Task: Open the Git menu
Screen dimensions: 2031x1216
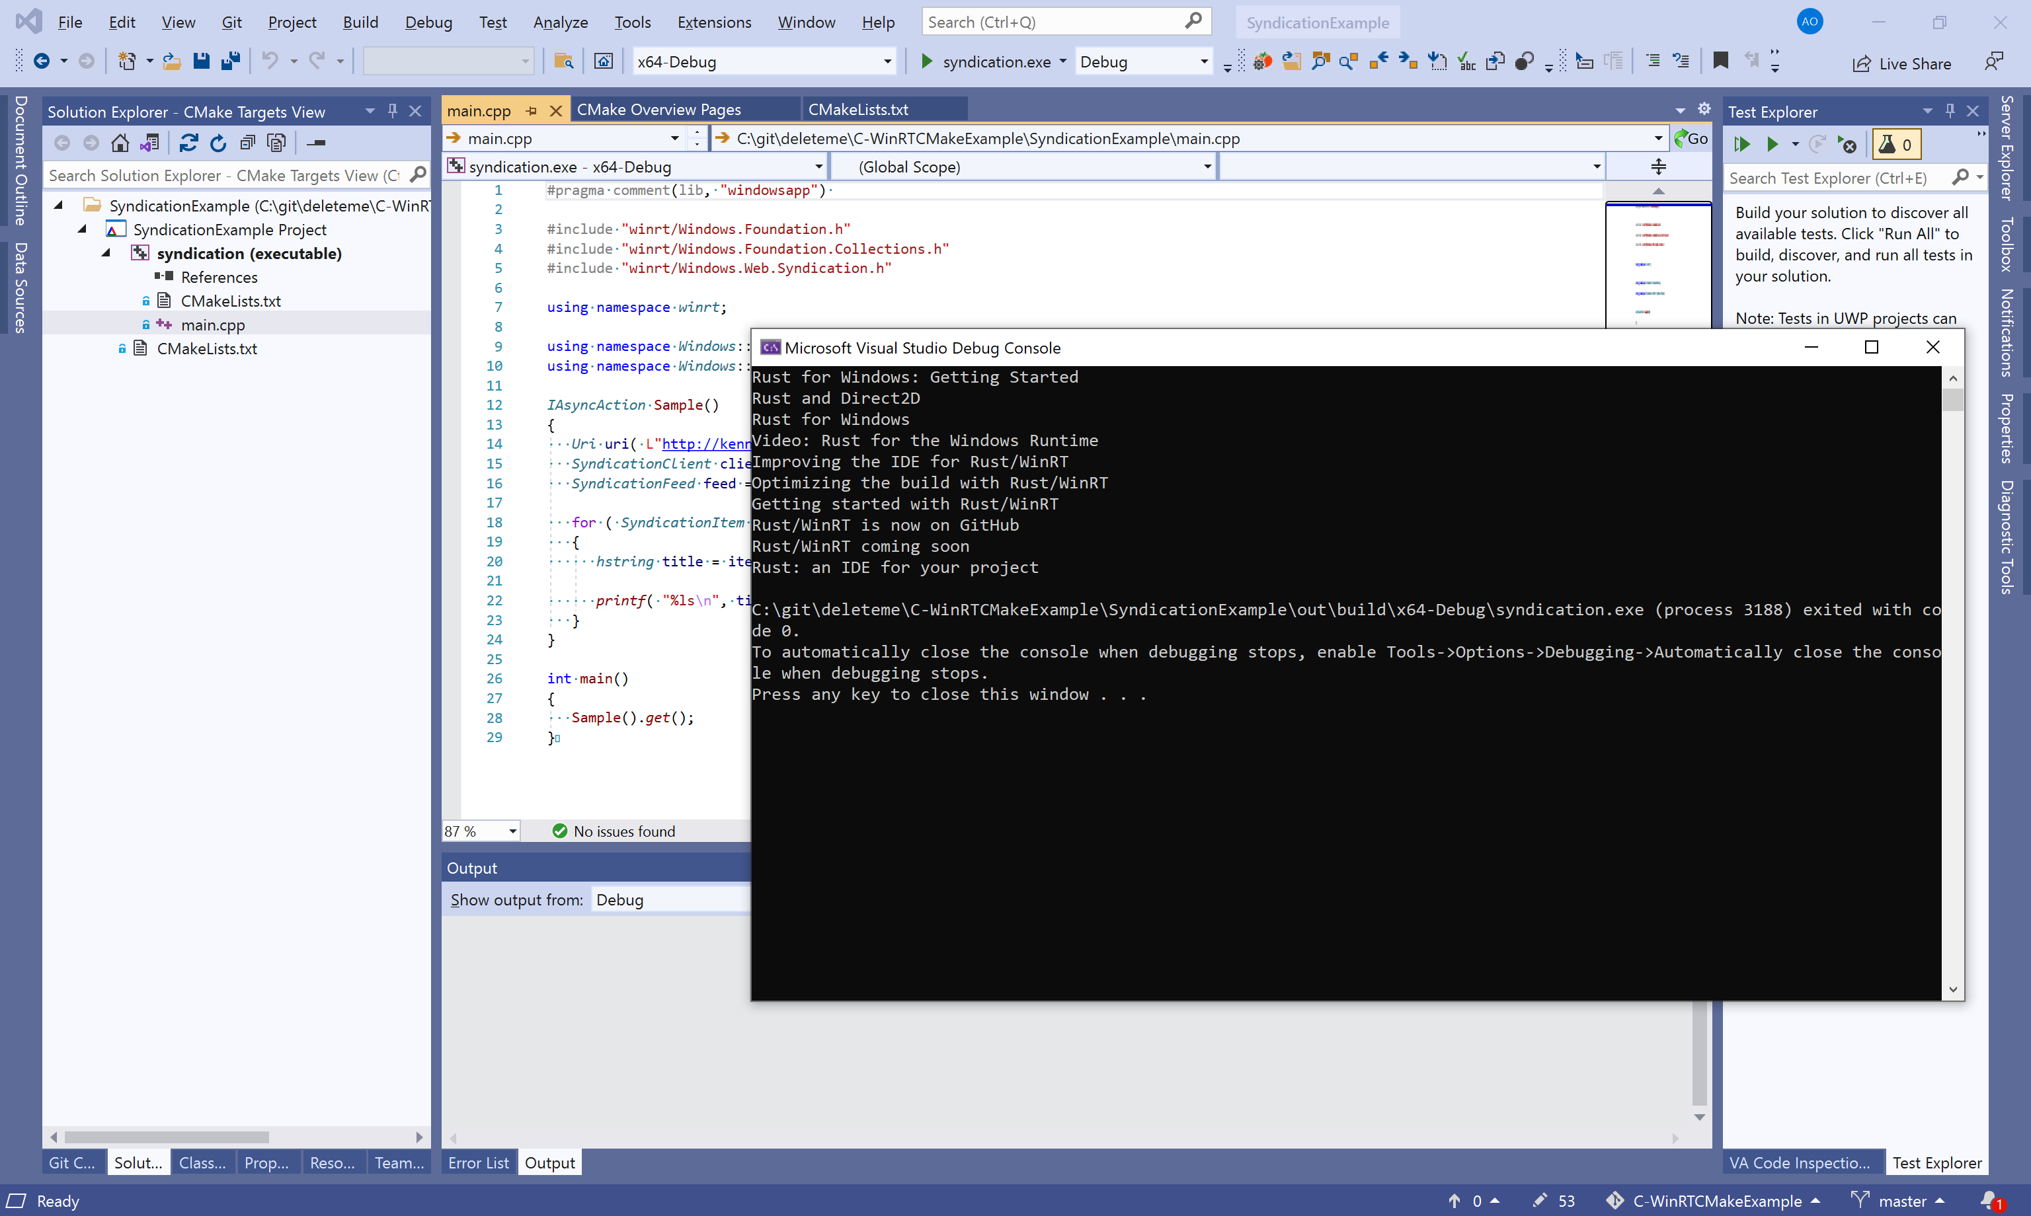Action: pyautogui.click(x=232, y=22)
